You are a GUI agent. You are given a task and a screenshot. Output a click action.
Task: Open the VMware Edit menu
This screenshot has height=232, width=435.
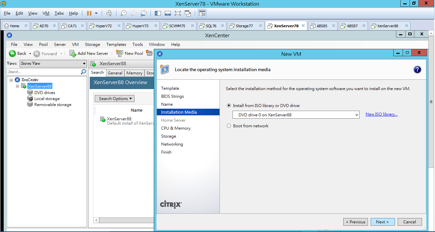pos(19,13)
